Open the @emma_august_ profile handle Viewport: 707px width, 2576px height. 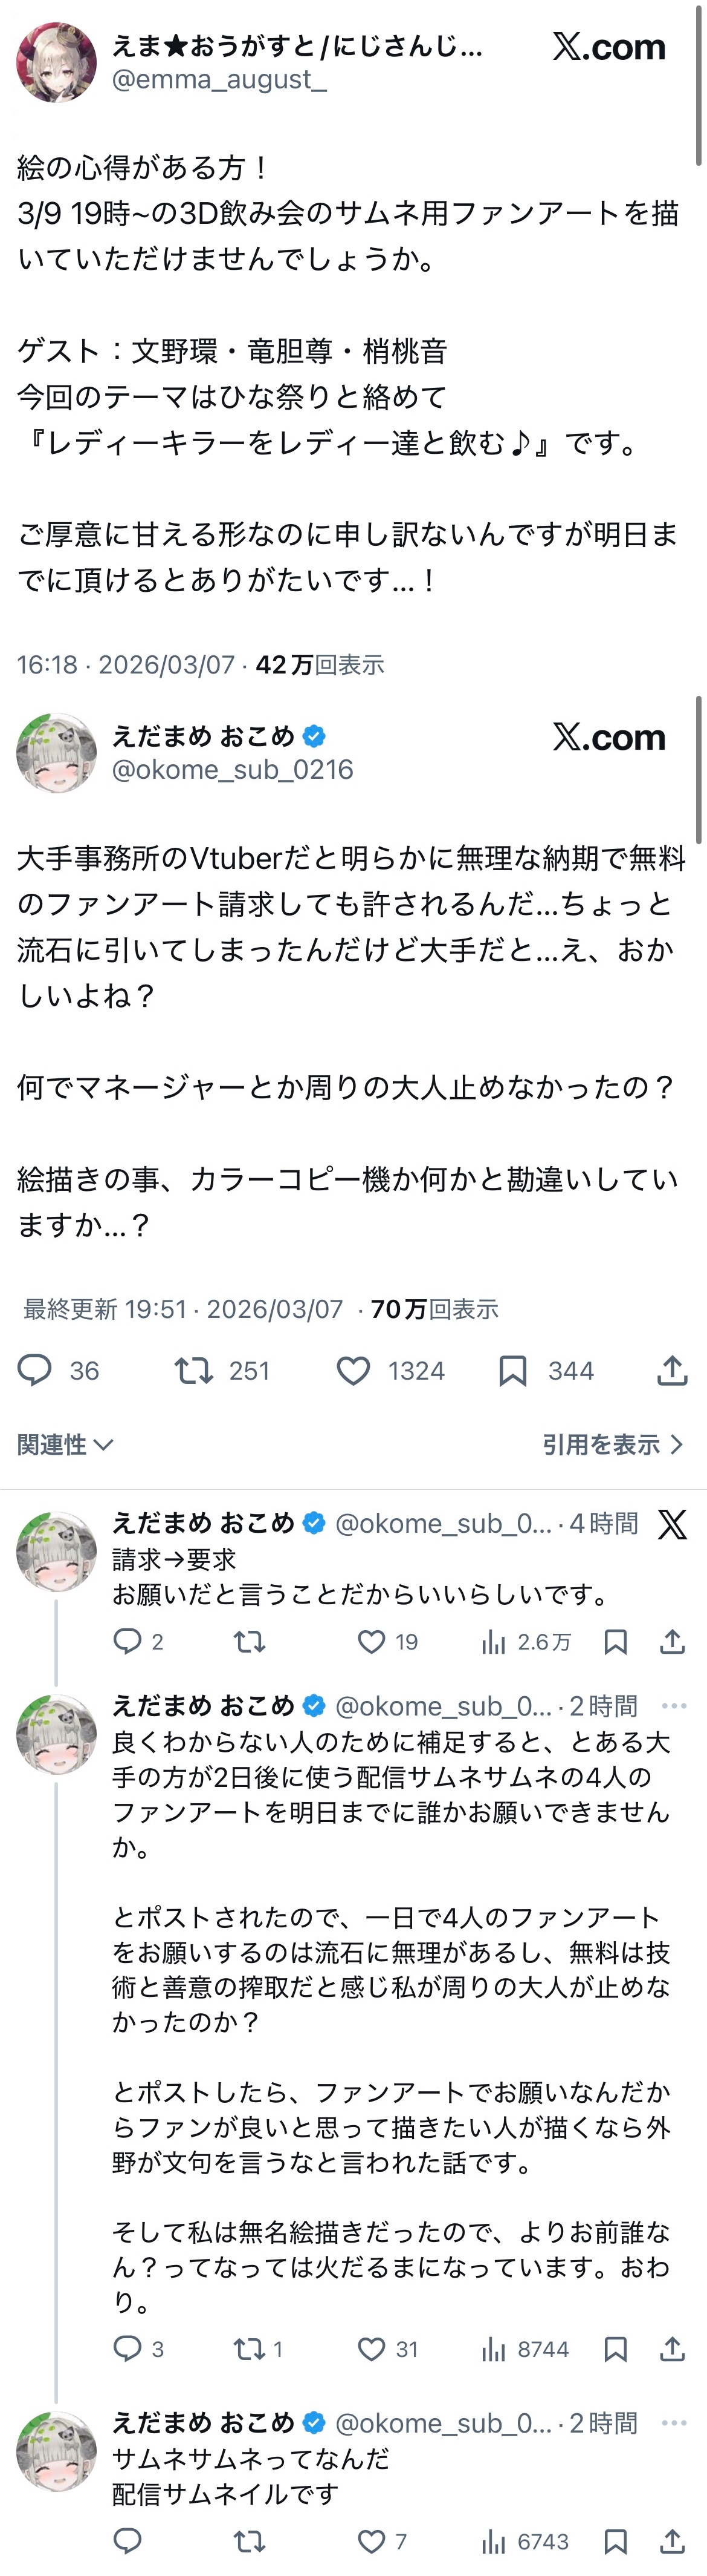[219, 80]
